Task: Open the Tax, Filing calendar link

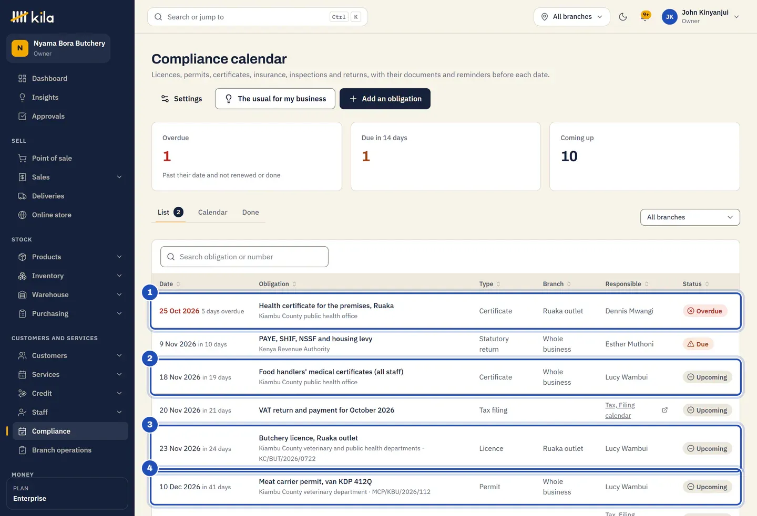Action: coord(620,410)
